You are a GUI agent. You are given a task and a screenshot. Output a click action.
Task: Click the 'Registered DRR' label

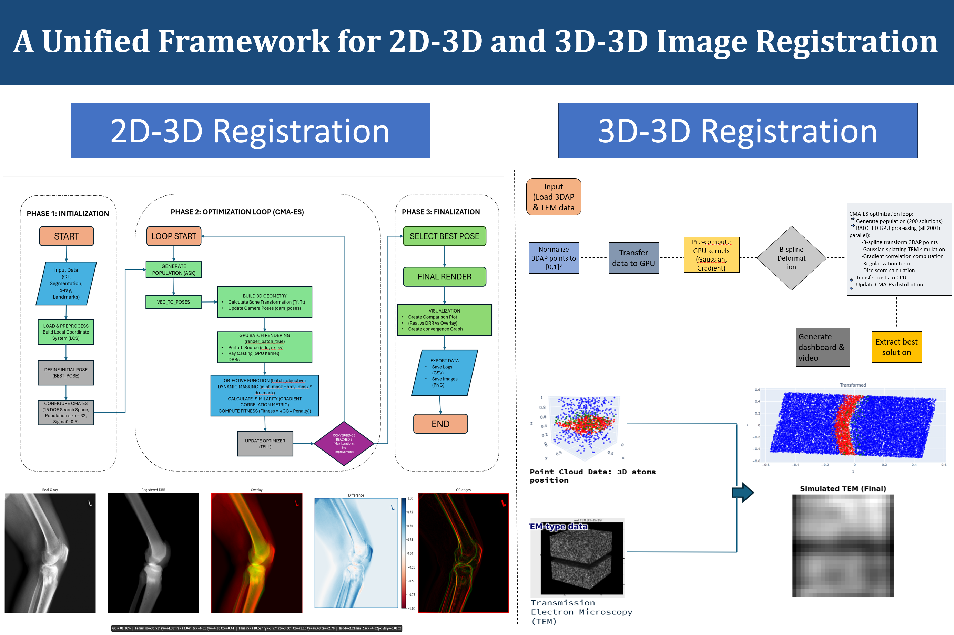coord(153,490)
